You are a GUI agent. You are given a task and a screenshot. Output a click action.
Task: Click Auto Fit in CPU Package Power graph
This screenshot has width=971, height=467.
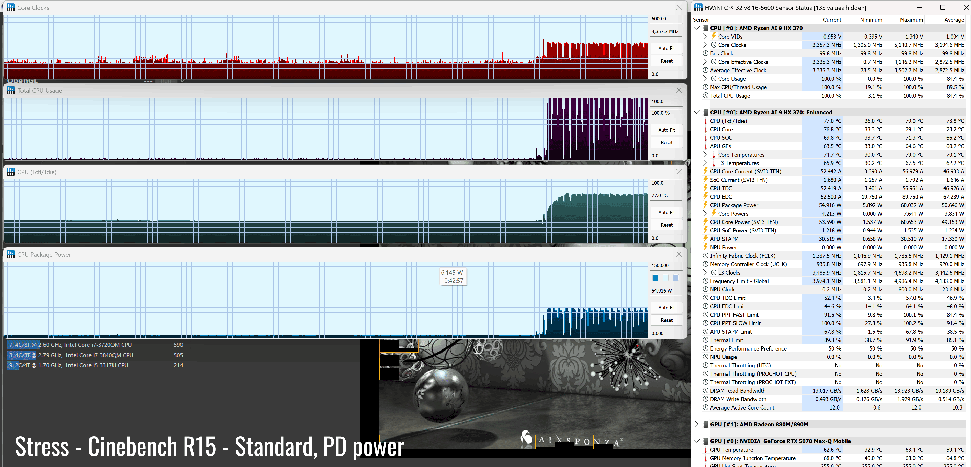(x=667, y=308)
